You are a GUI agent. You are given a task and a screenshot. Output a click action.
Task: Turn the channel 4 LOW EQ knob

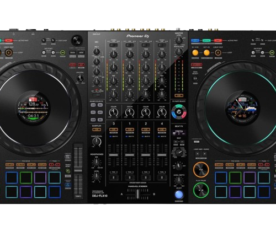point(162,94)
